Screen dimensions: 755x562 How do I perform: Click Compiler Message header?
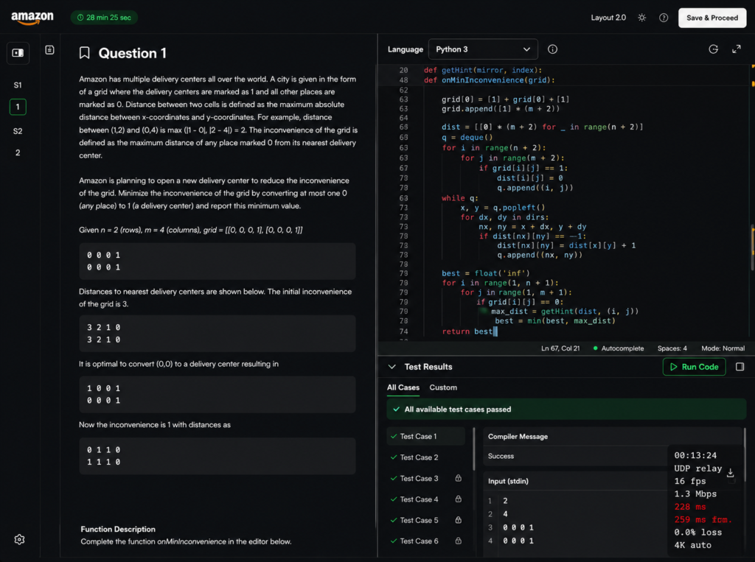518,437
